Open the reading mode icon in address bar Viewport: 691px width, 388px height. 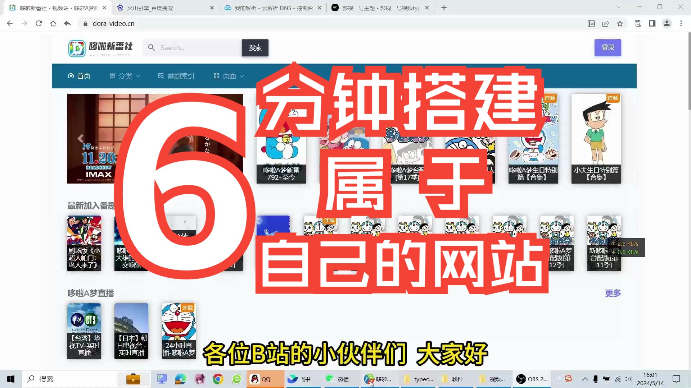coord(591,23)
